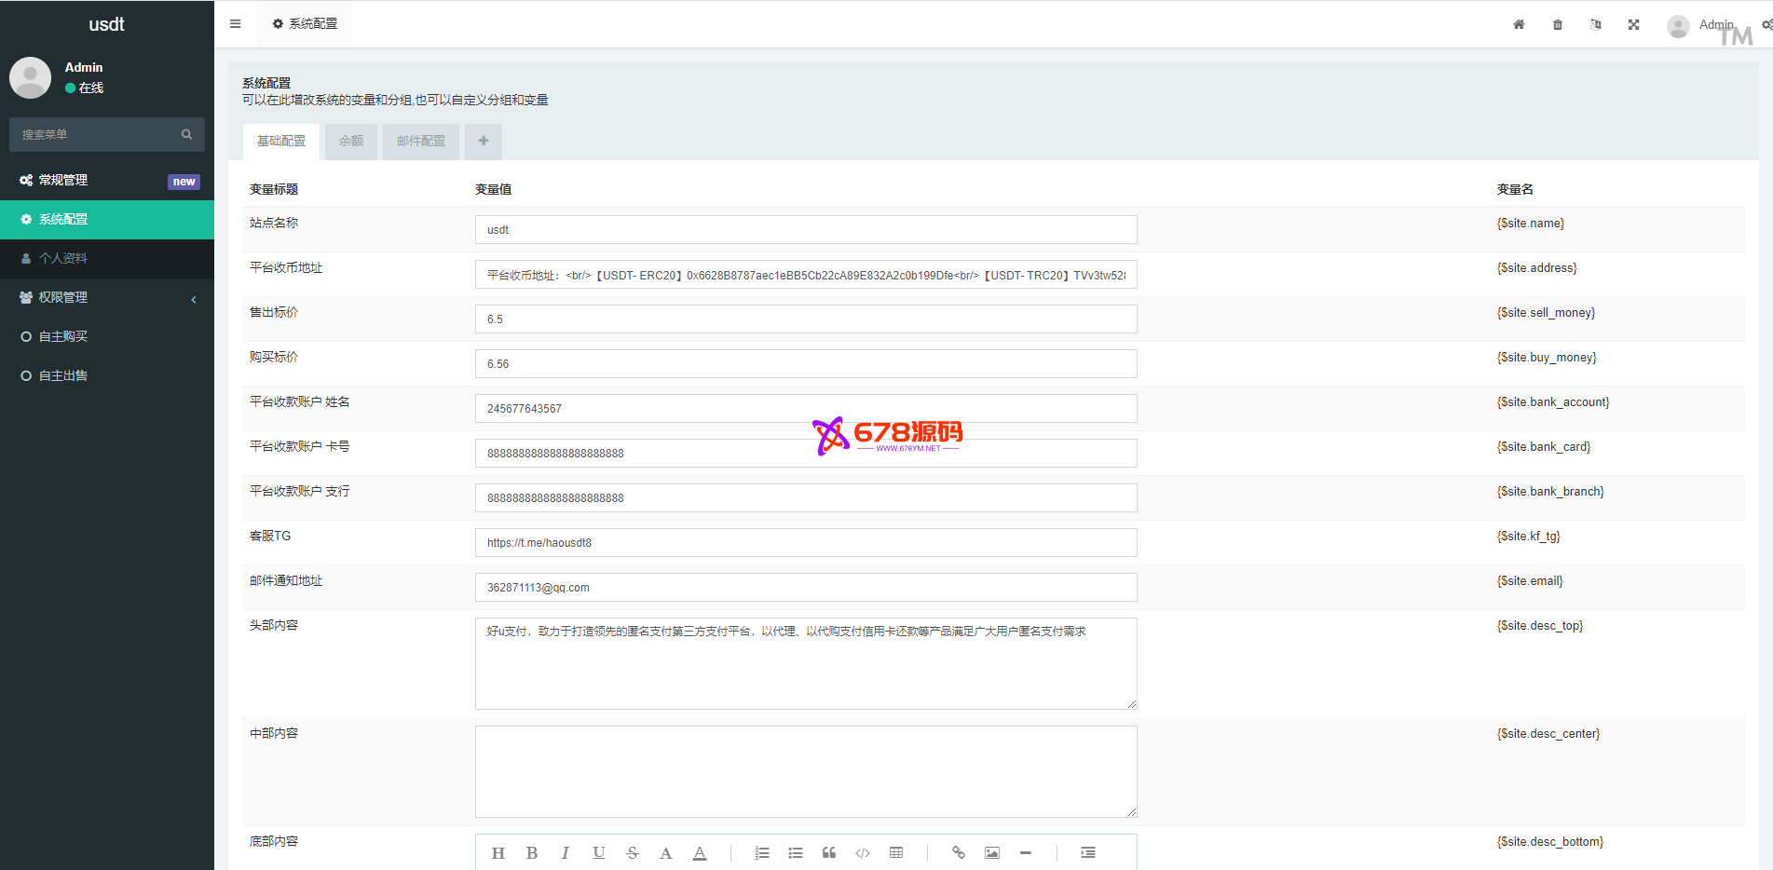Insert a table in the editor
Screen dimensions: 1773x870
point(896,853)
